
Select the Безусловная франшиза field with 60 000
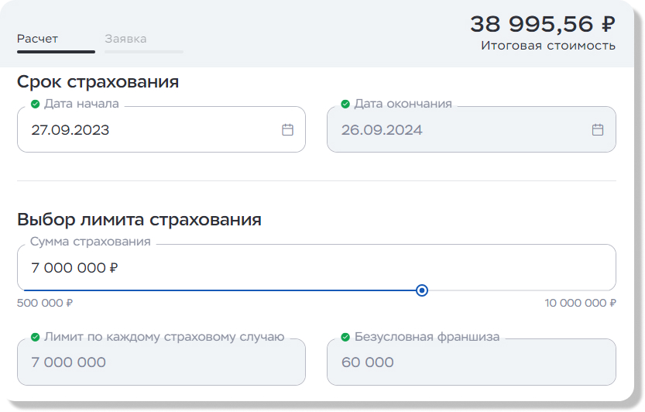[x=471, y=362]
